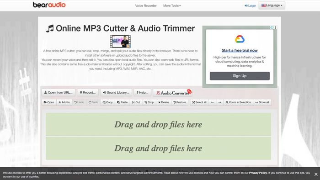Launch the JS Audio Converter
The height and width of the screenshot is (180, 320).
[x=173, y=93]
